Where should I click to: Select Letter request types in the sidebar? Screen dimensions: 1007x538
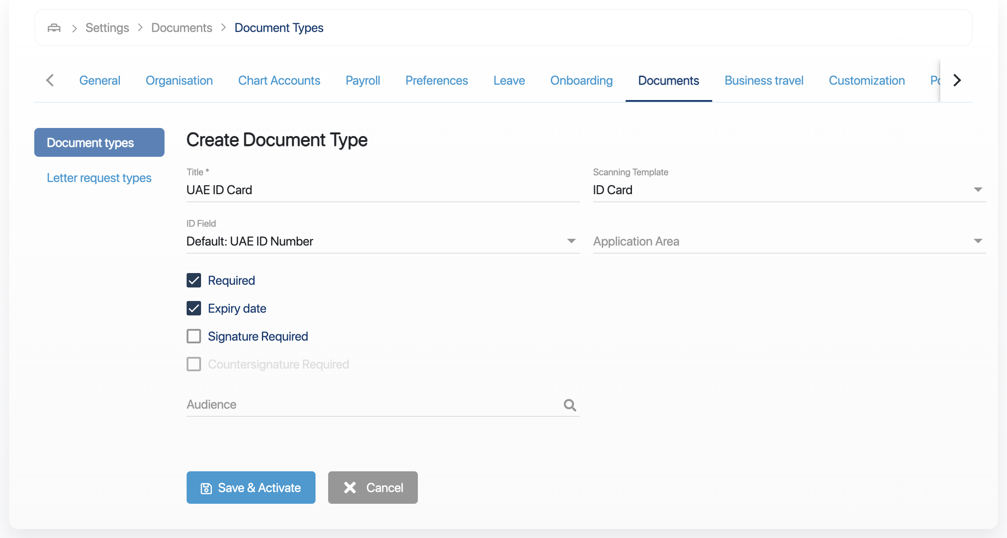[x=99, y=178]
